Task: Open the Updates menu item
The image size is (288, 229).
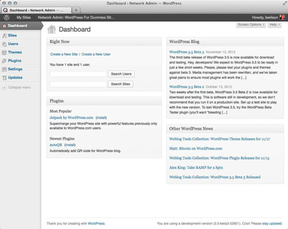Action: point(15,77)
